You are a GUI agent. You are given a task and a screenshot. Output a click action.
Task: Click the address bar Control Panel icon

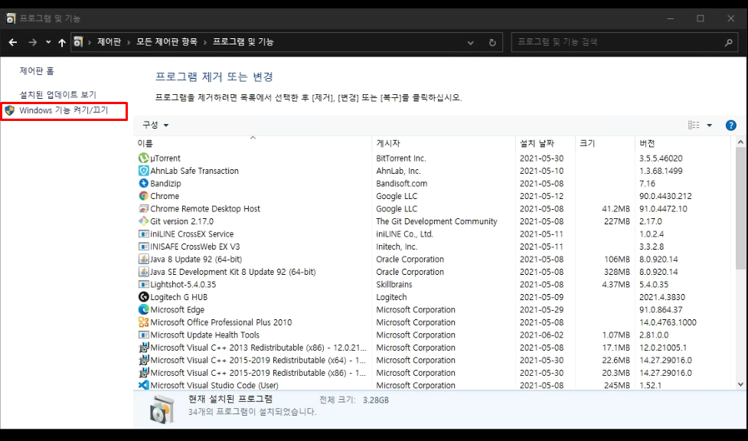[78, 42]
